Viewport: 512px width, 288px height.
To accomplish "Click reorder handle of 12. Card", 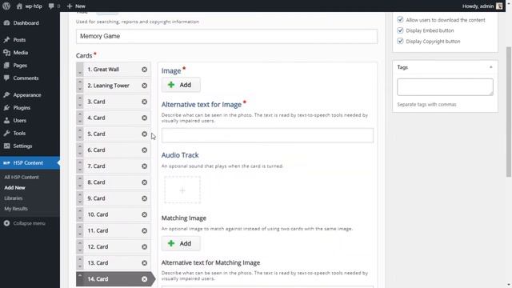I will pos(80,247).
